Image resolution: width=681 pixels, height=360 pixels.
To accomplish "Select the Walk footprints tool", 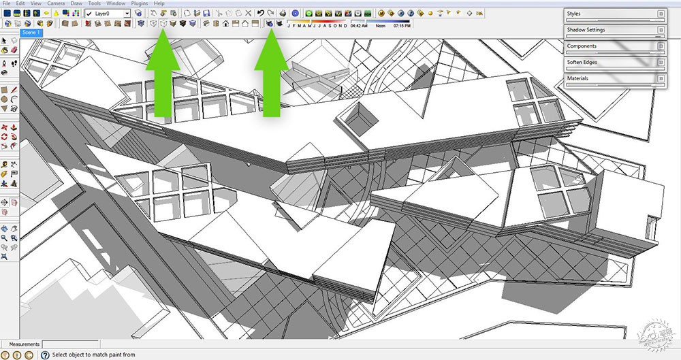I will click(14, 63).
